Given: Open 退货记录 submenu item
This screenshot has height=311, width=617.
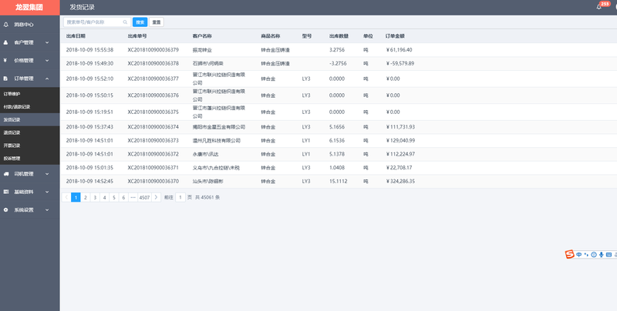Looking at the screenshot, I should coord(30,132).
